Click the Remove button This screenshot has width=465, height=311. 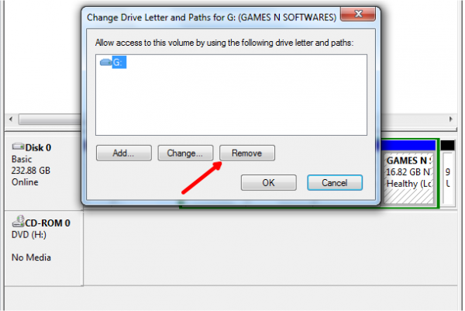247,153
